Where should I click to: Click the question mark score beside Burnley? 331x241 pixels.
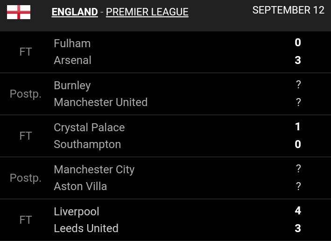[x=298, y=85]
